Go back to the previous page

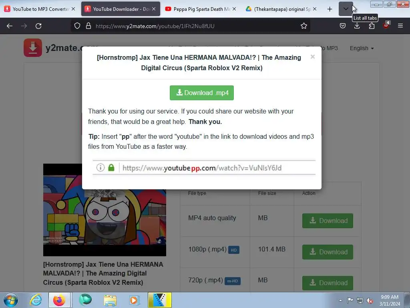click(x=10, y=26)
